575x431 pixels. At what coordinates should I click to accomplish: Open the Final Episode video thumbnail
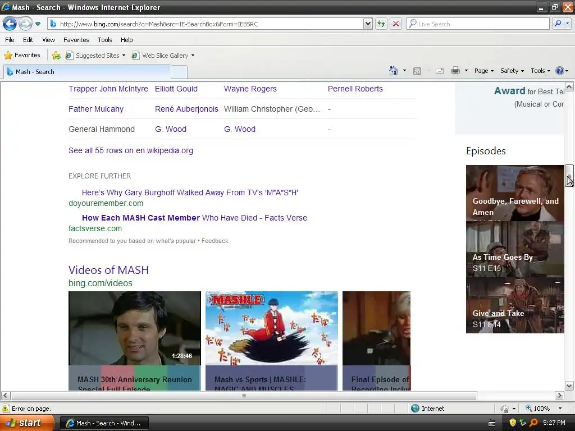[x=376, y=328]
